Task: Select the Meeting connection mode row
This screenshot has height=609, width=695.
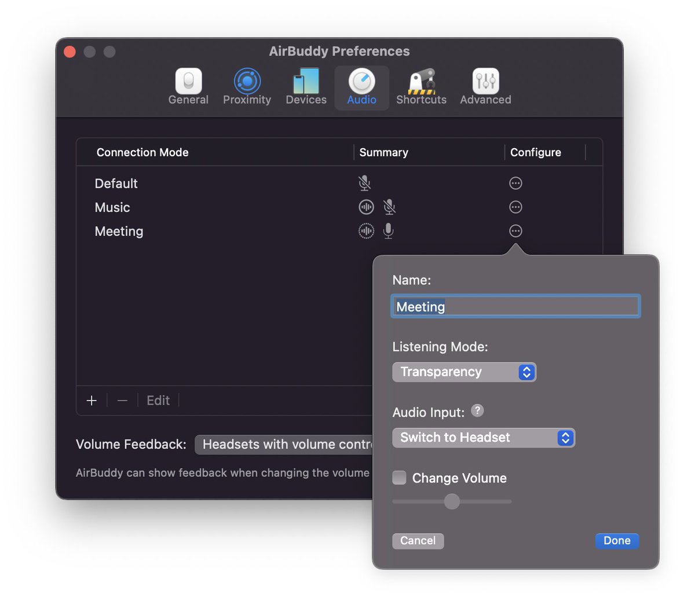Action: pos(339,231)
